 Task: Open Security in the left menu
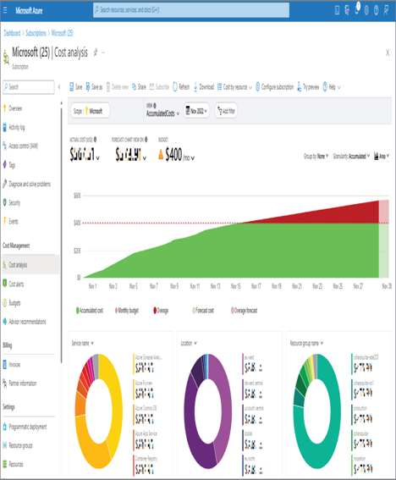[14, 202]
